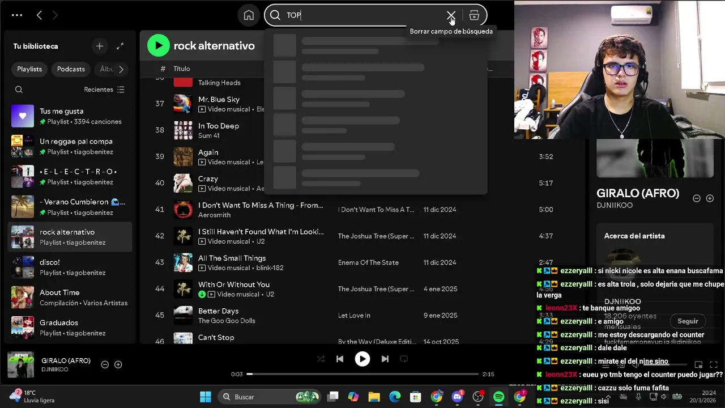
Task: Click the now-playing GIRALO (AFRO) cover art
Action: [20, 365]
